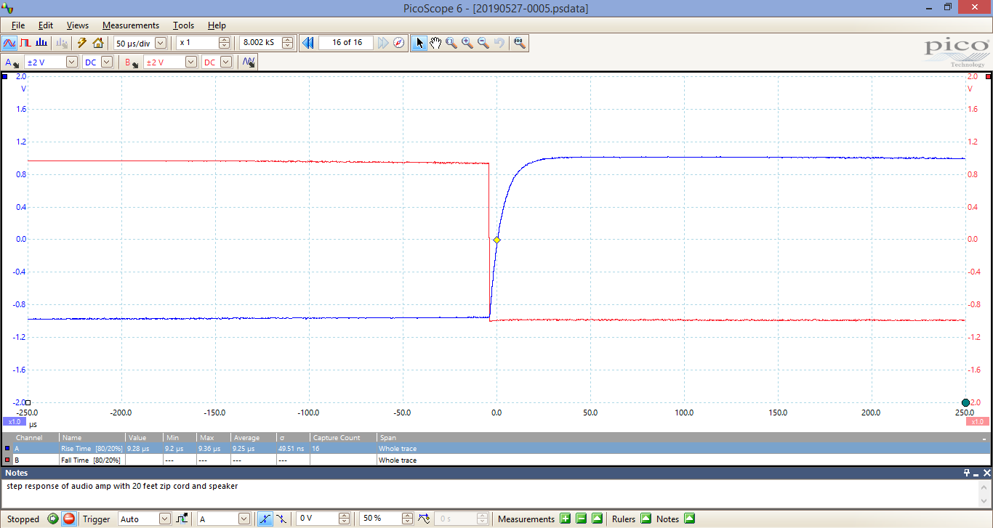993x528 pixels.
Task: Open Channel B options button
Action: coord(131,62)
